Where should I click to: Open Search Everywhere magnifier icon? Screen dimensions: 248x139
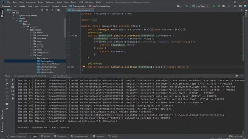point(235,6)
